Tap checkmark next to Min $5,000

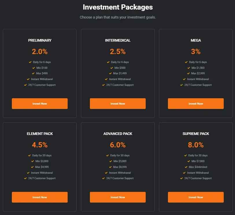coord(111,161)
